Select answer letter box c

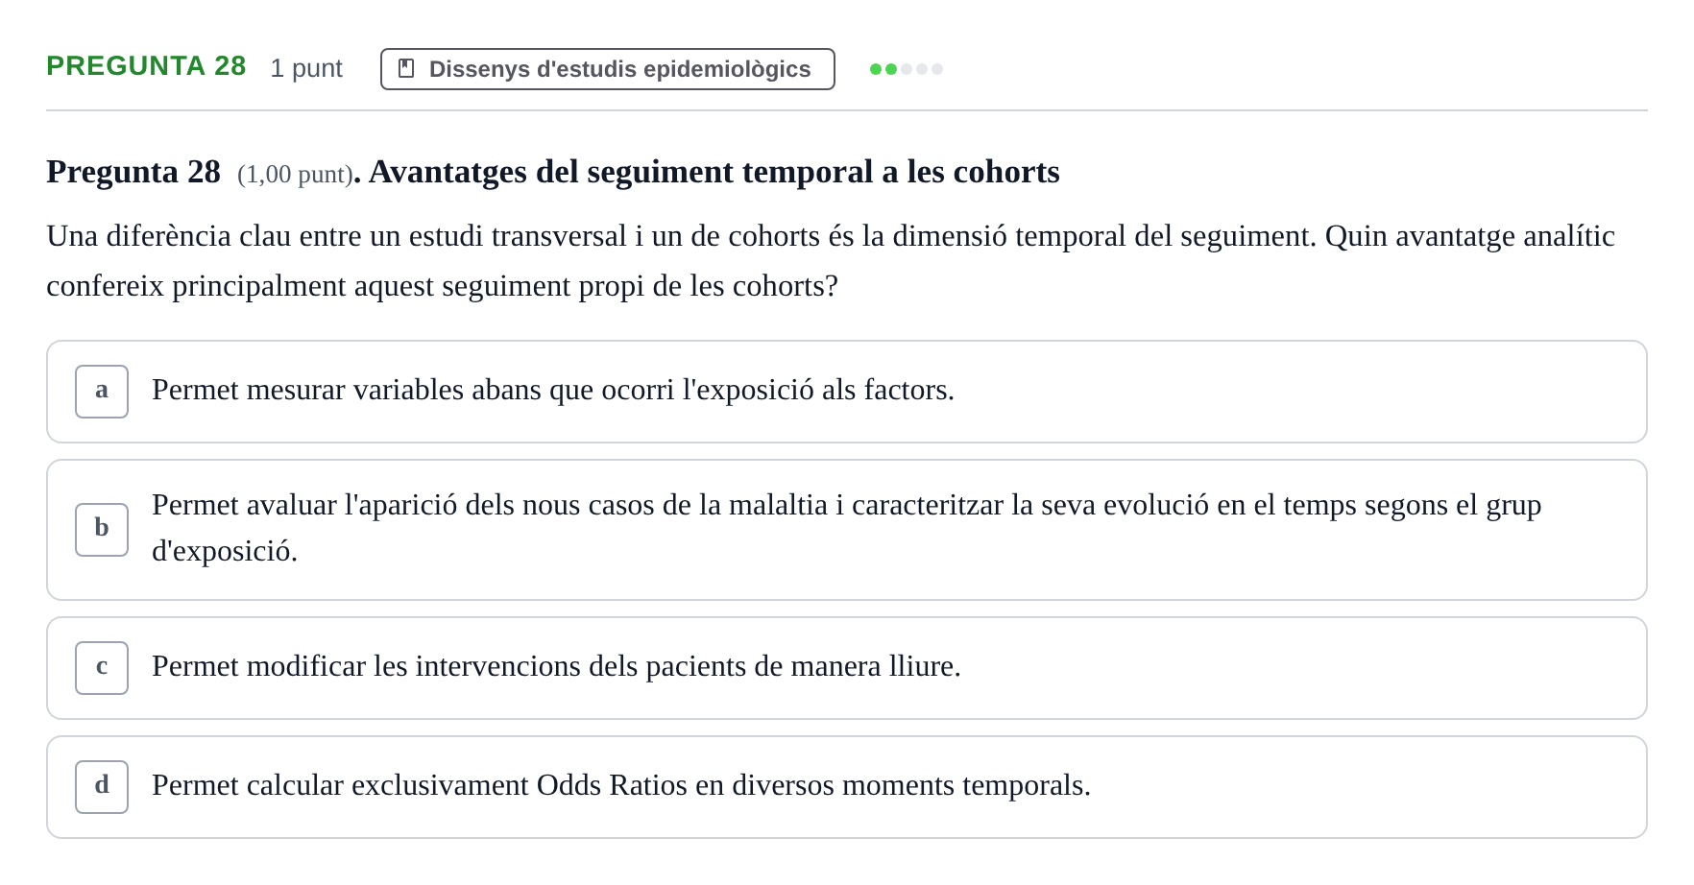click(x=102, y=668)
